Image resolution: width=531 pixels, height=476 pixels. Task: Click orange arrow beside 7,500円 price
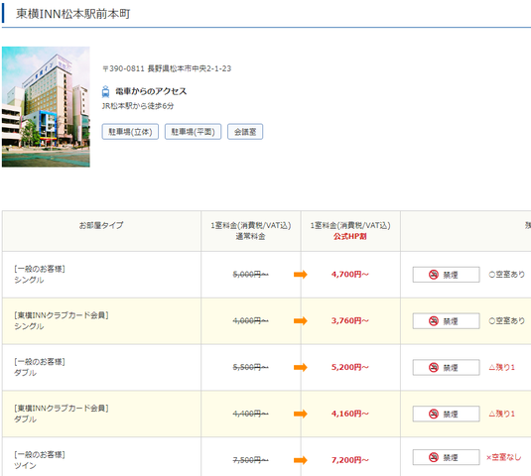pyautogui.click(x=301, y=460)
